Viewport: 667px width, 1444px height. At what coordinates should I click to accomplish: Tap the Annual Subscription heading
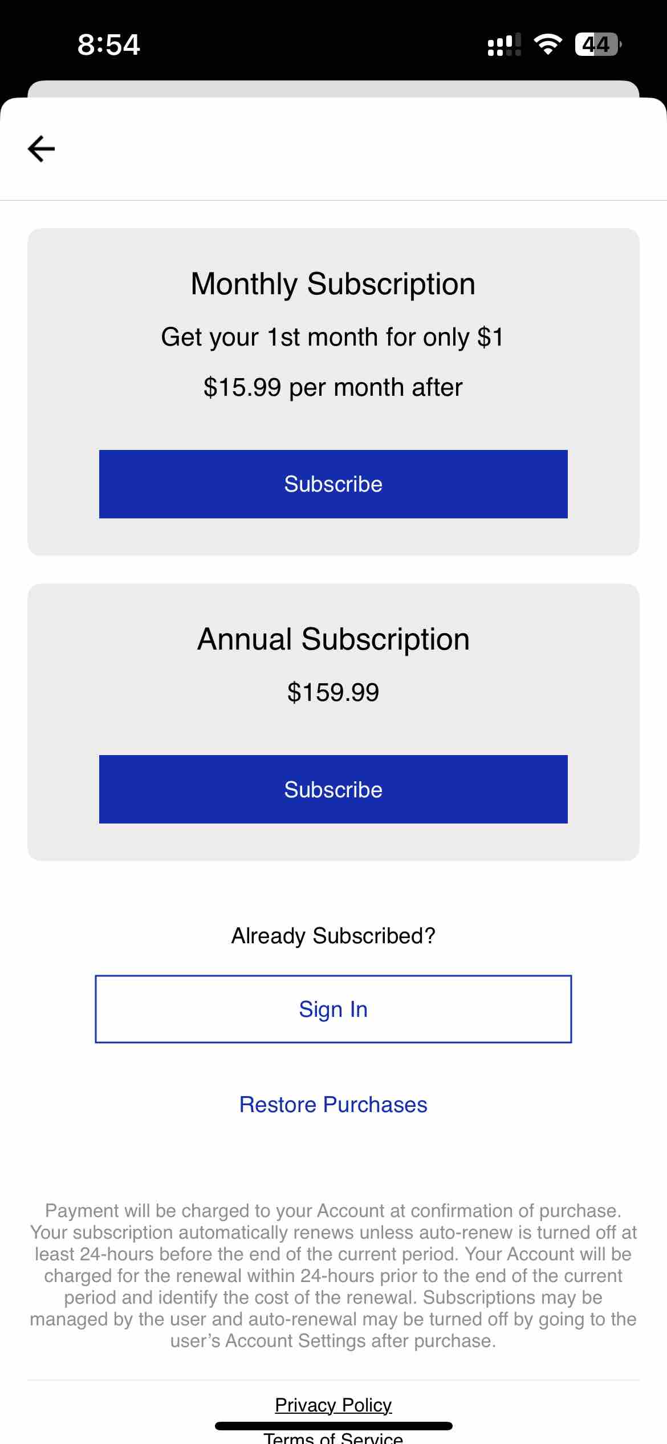(x=333, y=639)
